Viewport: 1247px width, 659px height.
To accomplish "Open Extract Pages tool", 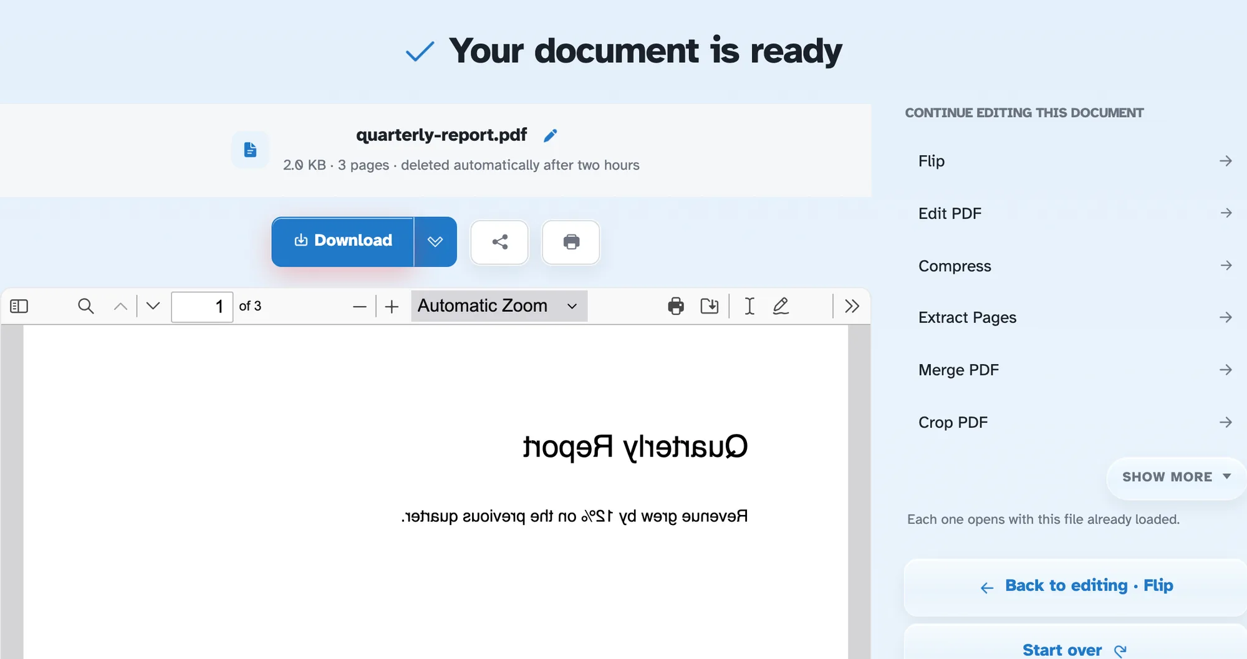I will (x=1075, y=317).
